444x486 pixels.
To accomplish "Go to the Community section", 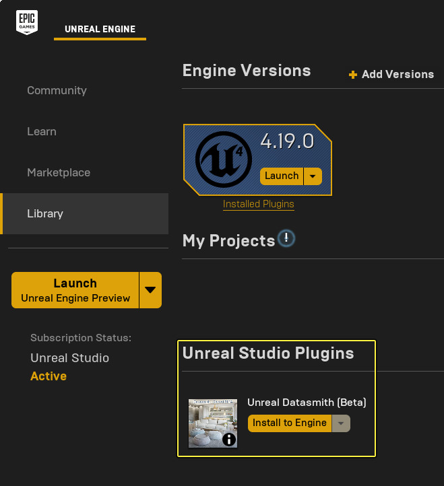I will point(57,90).
